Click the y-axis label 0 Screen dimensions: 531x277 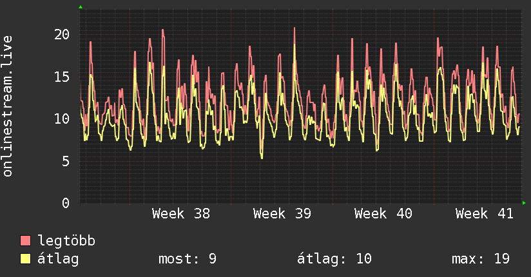coord(66,203)
